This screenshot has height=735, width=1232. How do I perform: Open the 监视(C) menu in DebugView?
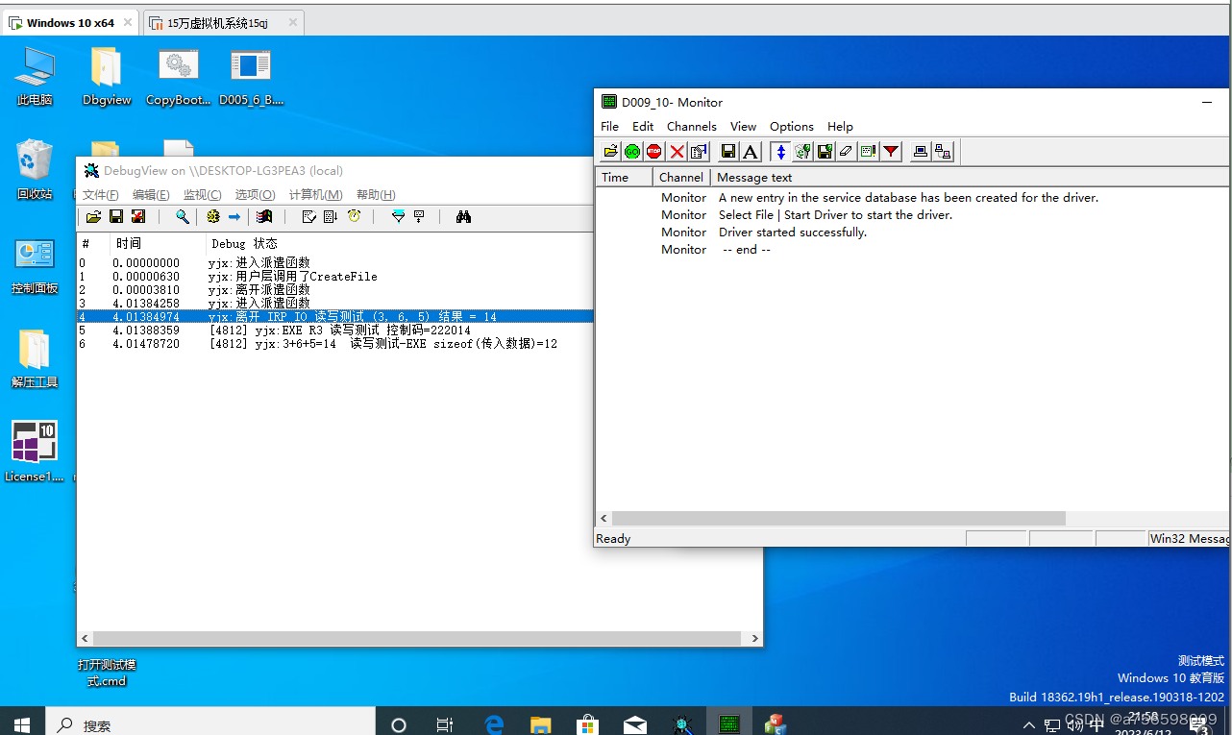(202, 195)
